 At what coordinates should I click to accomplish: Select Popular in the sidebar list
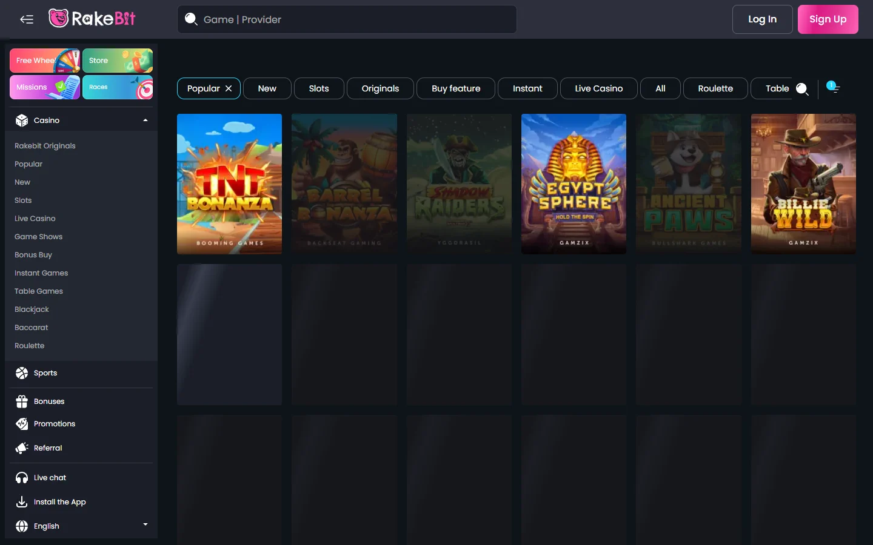coord(28,164)
